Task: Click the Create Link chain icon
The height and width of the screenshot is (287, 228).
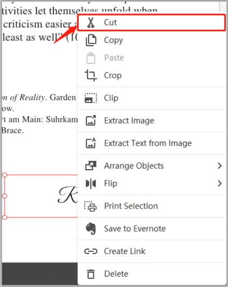Action: pyautogui.click(x=91, y=251)
